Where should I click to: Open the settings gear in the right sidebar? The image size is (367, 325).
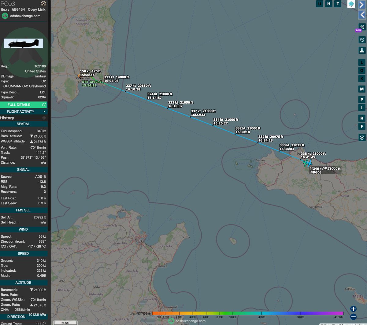[x=362, y=40]
